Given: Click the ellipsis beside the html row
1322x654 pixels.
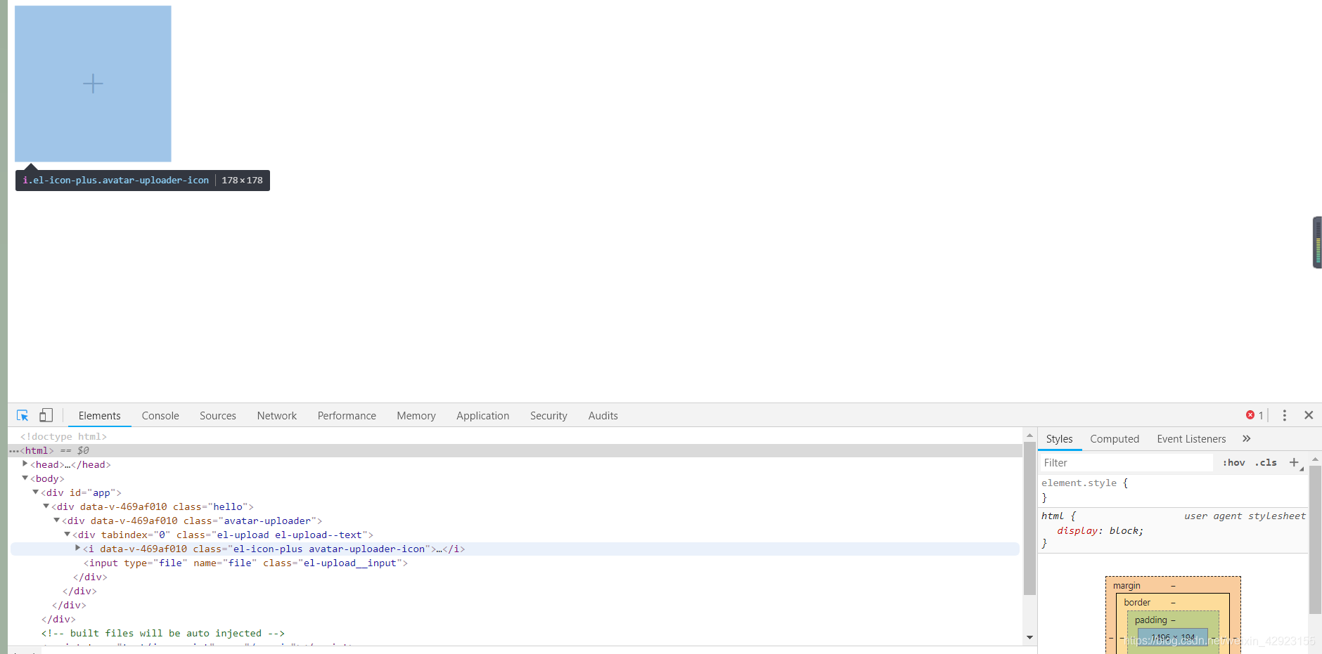Looking at the screenshot, I should [14, 451].
